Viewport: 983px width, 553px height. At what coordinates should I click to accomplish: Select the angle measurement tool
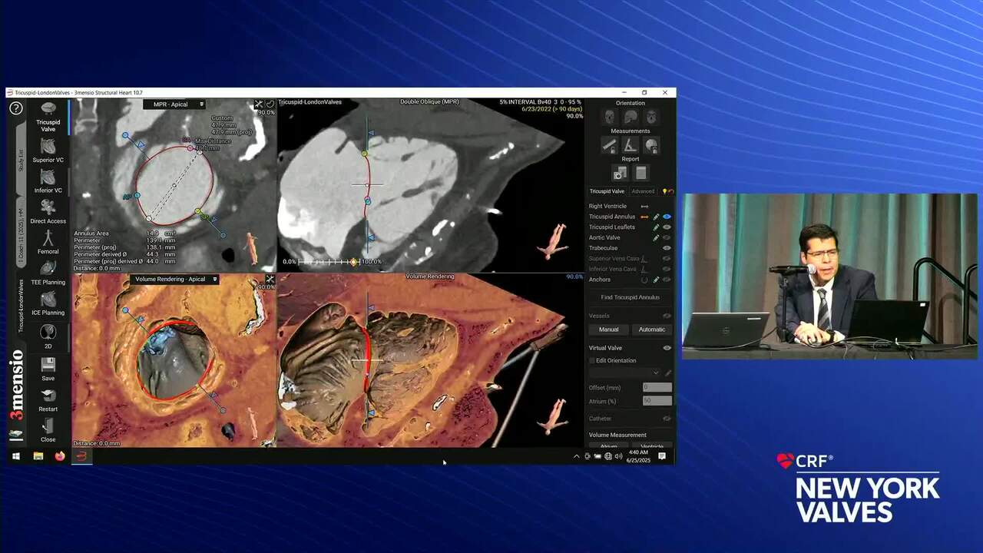[630, 145]
